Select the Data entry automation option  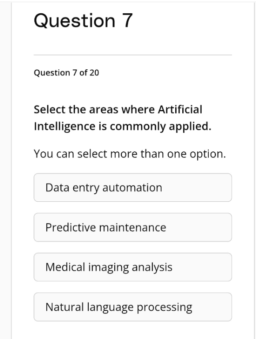(133, 188)
